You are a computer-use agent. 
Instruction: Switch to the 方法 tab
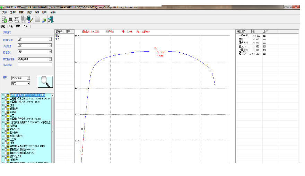coord(10,26)
